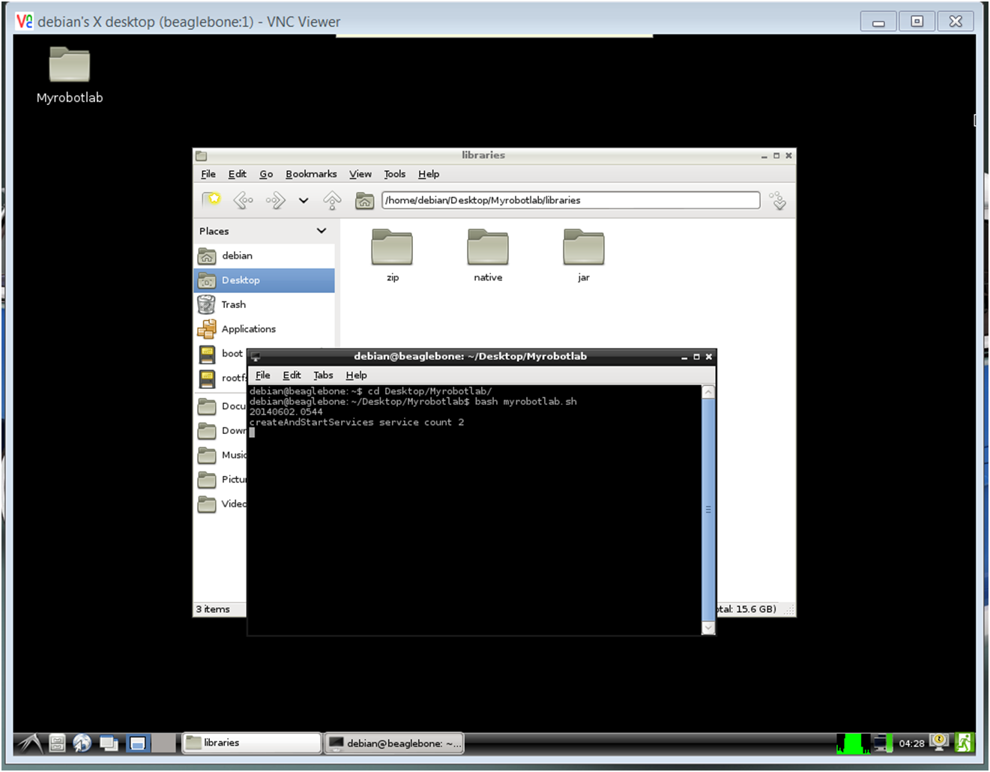Click the desktop pager workspace icon
Viewport: 990px width, 772px height.
pyautogui.click(x=138, y=743)
